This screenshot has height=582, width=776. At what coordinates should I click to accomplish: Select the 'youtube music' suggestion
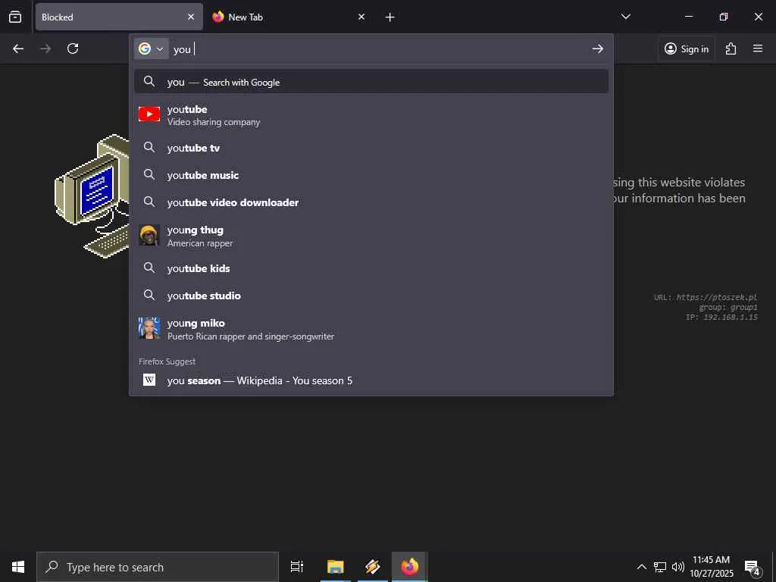coord(371,175)
